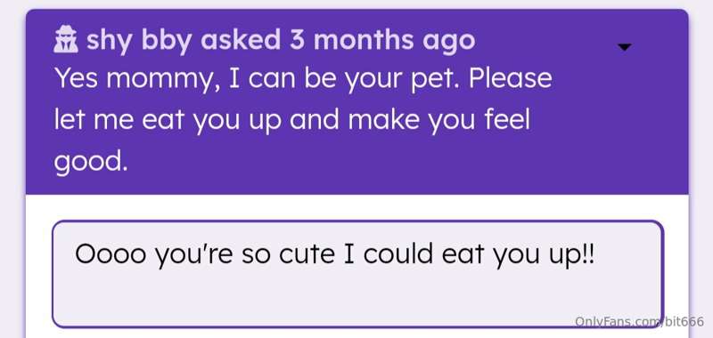Click the "3 months ago" timestamp
The width and height of the screenshot is (713, 338).
382,40
